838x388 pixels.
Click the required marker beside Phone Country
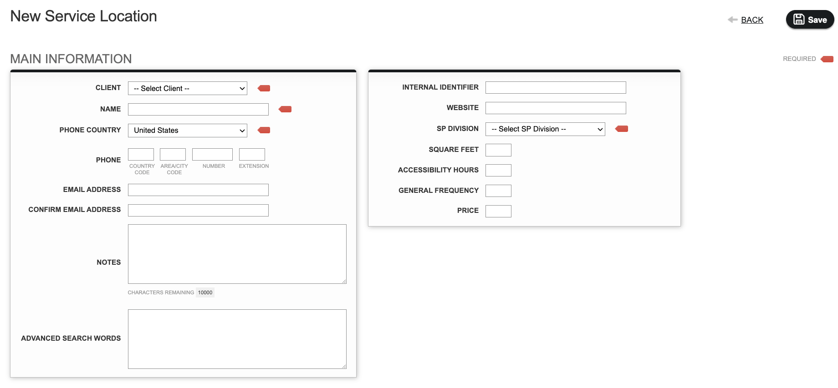pos(264,130)
